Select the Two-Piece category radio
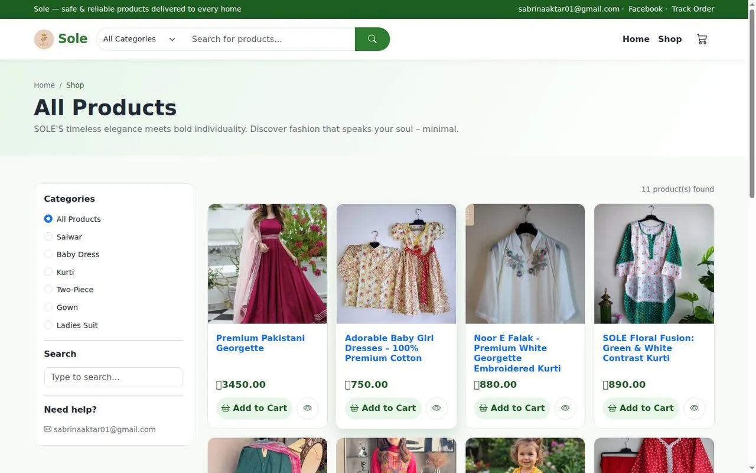Viewport: 756px width, 473px height. click(x=48, y=290)
